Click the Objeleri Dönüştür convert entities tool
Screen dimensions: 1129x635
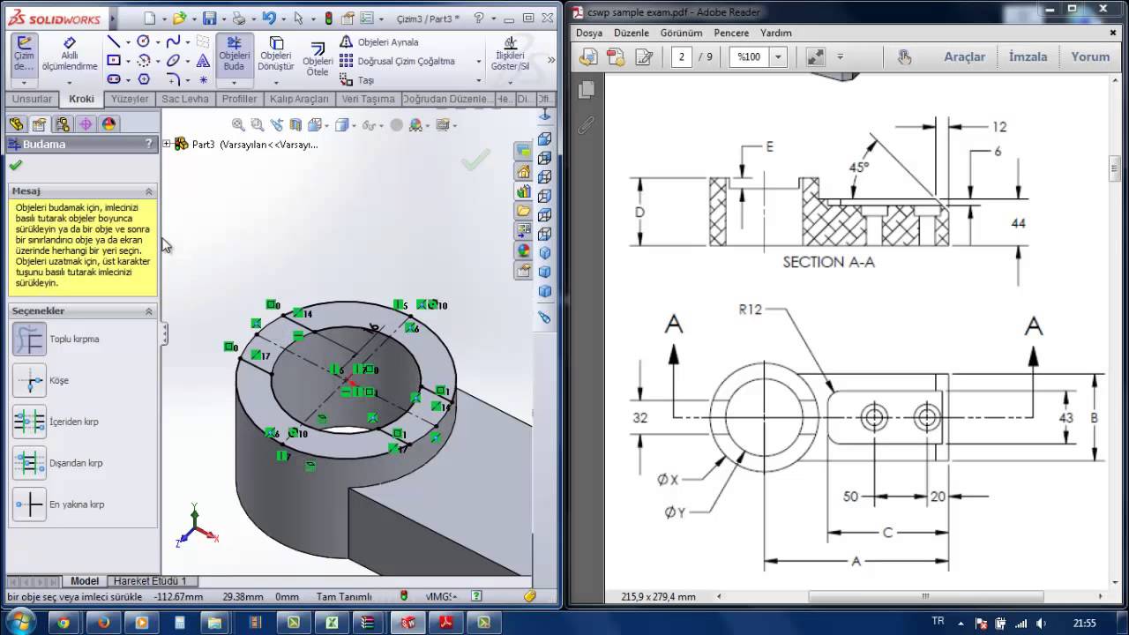point(275,55)
